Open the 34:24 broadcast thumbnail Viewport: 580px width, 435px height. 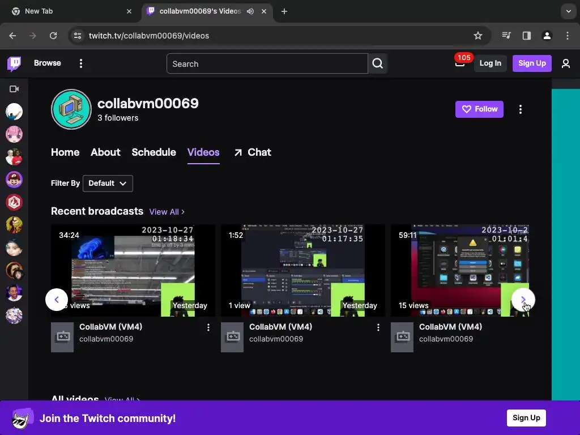(133, 270)
